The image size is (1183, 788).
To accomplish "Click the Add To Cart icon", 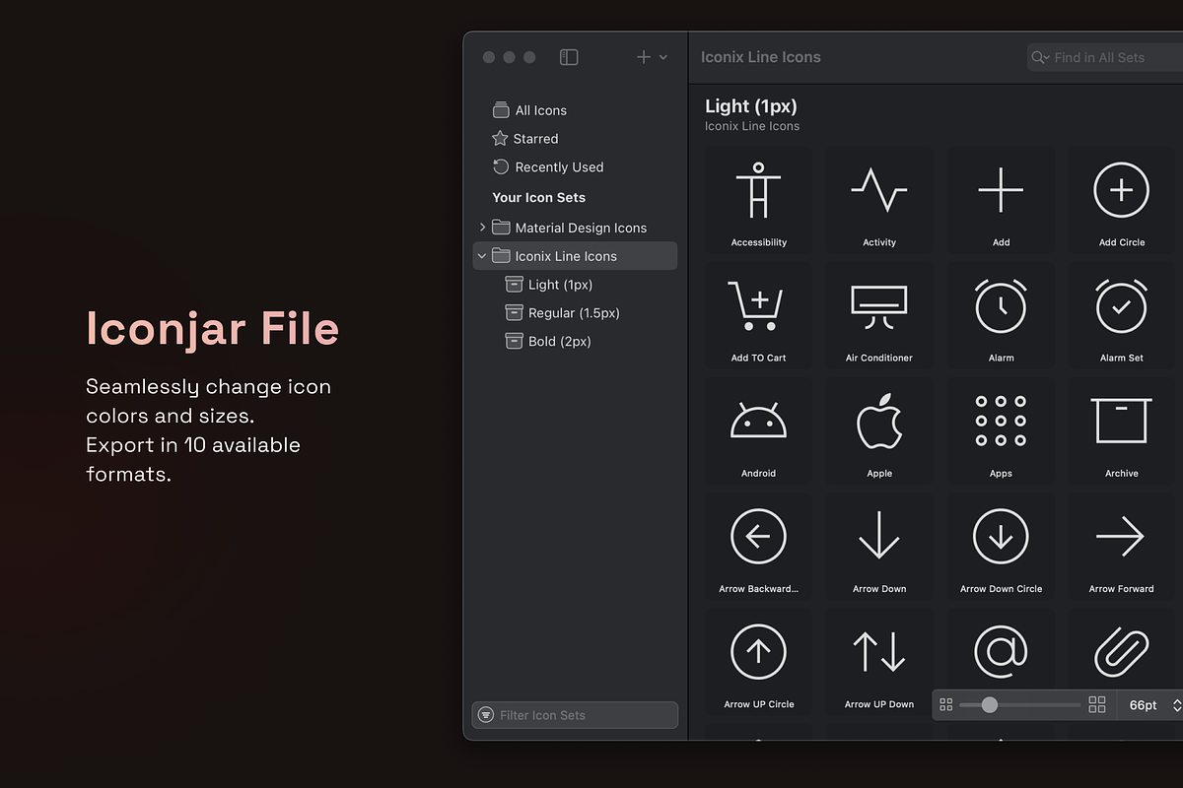I will pos(758,306).
